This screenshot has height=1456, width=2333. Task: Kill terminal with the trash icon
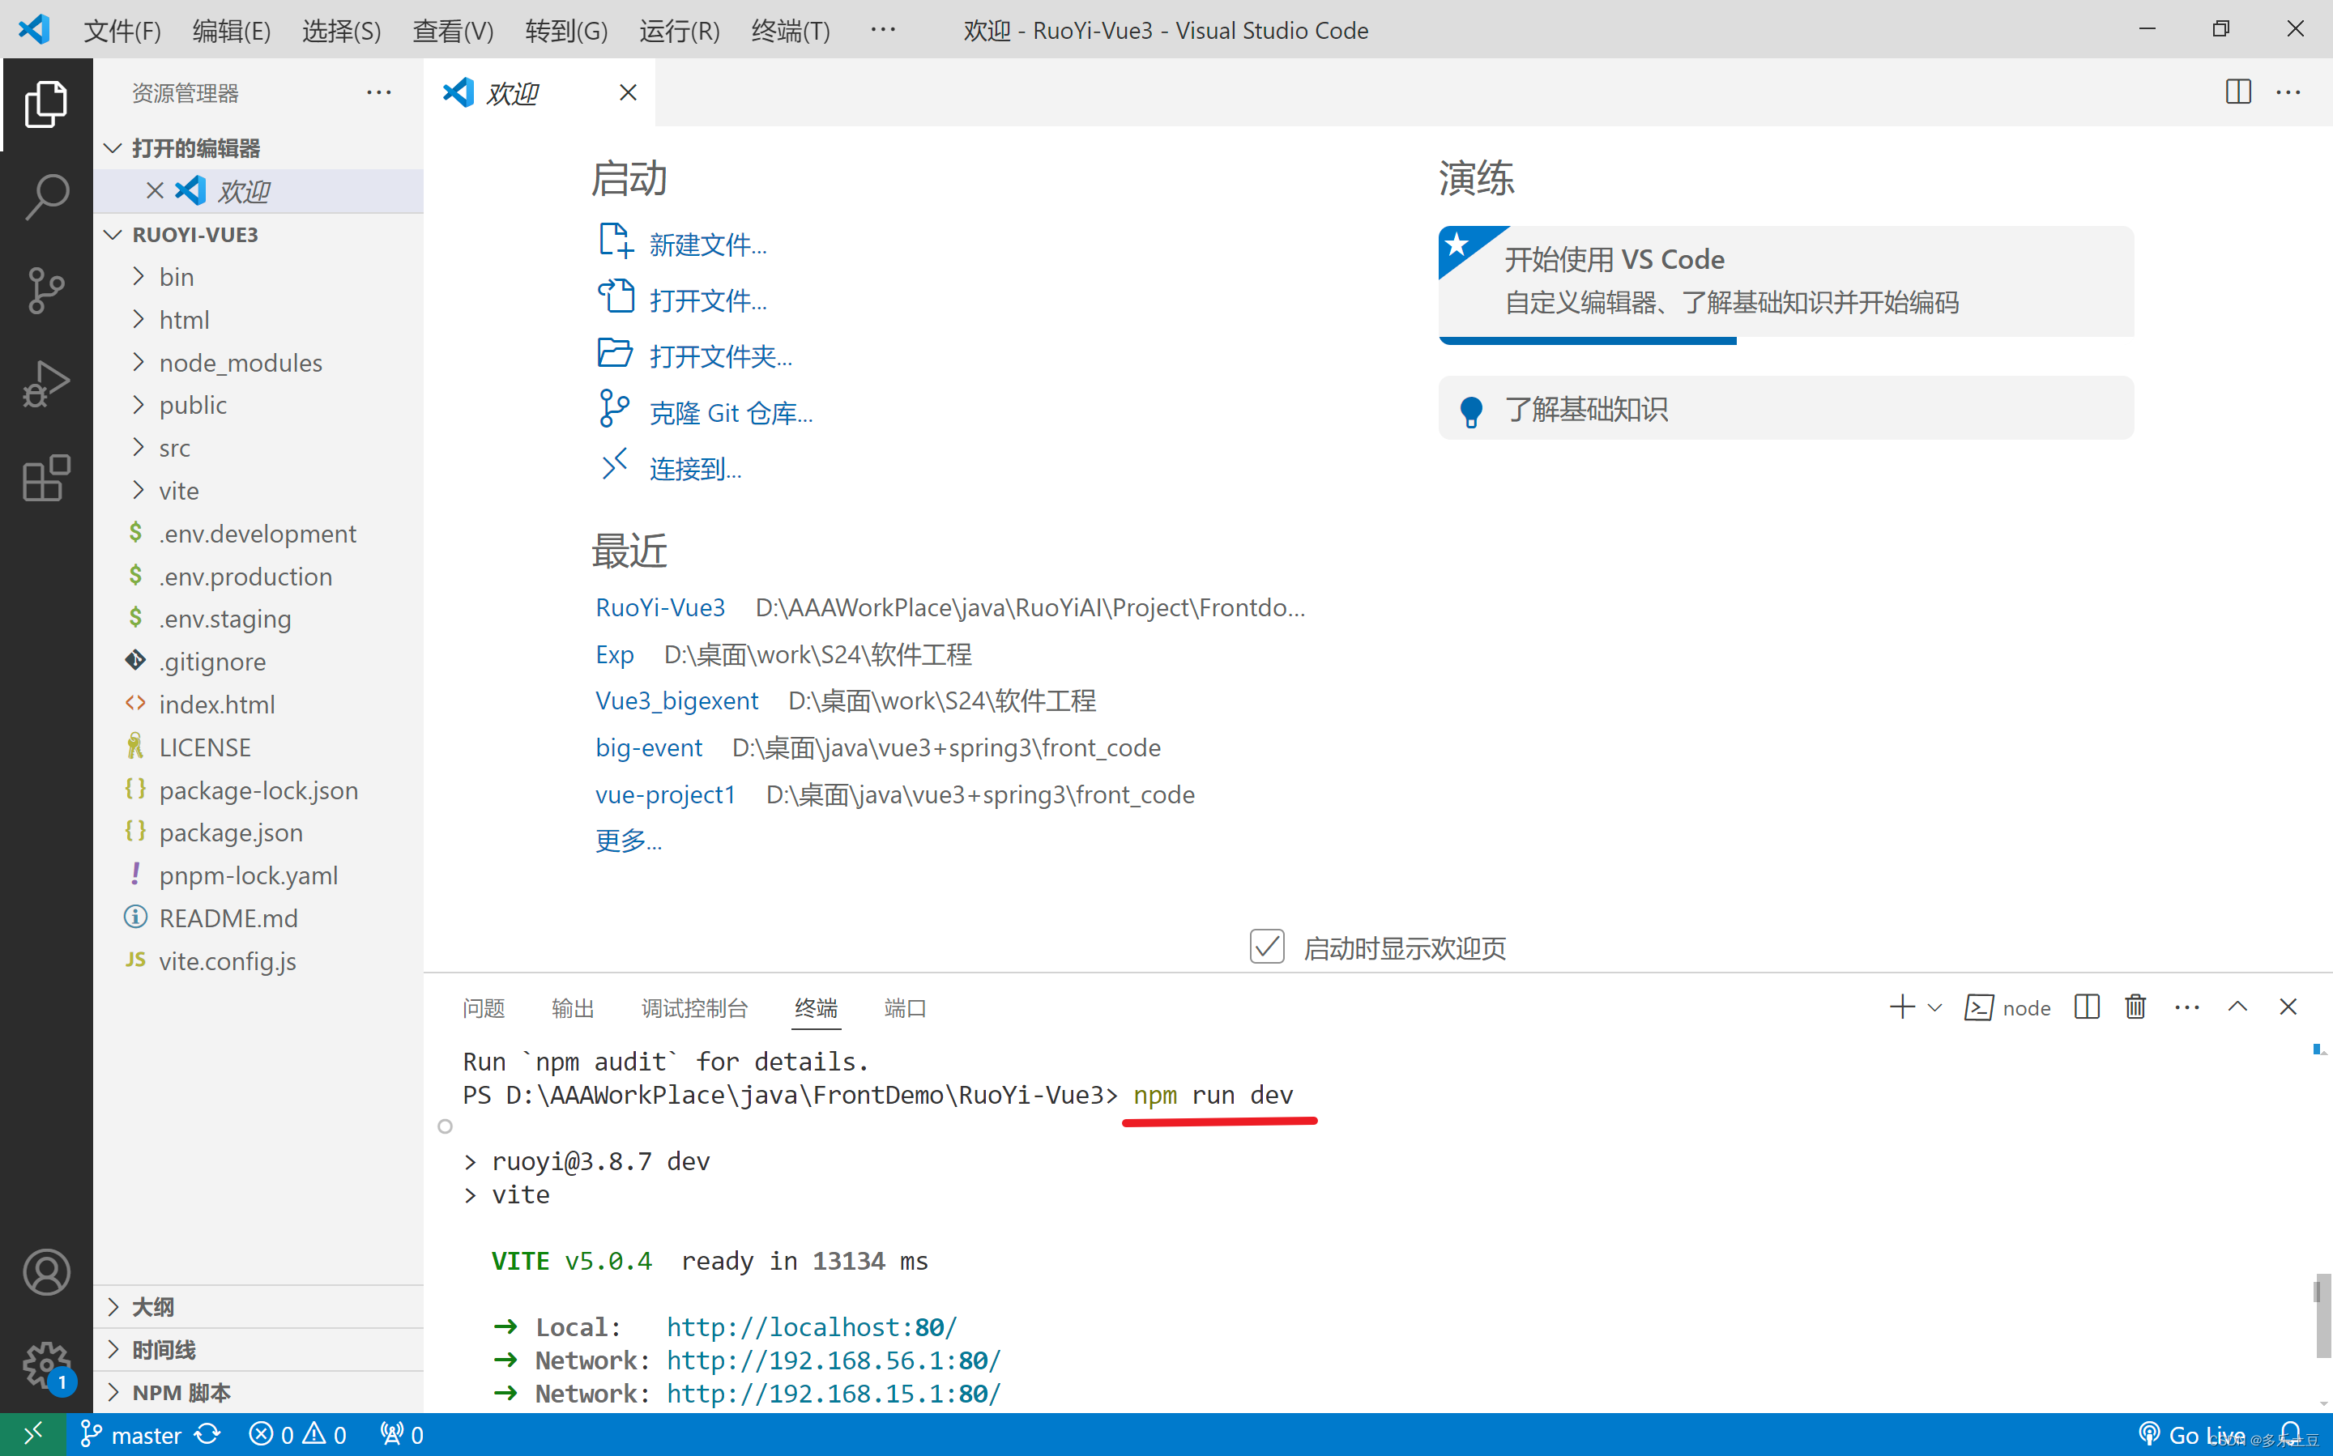2135,1007
